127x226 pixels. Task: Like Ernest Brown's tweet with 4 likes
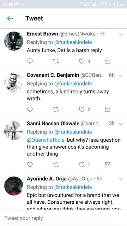click(x=81, y=61)
